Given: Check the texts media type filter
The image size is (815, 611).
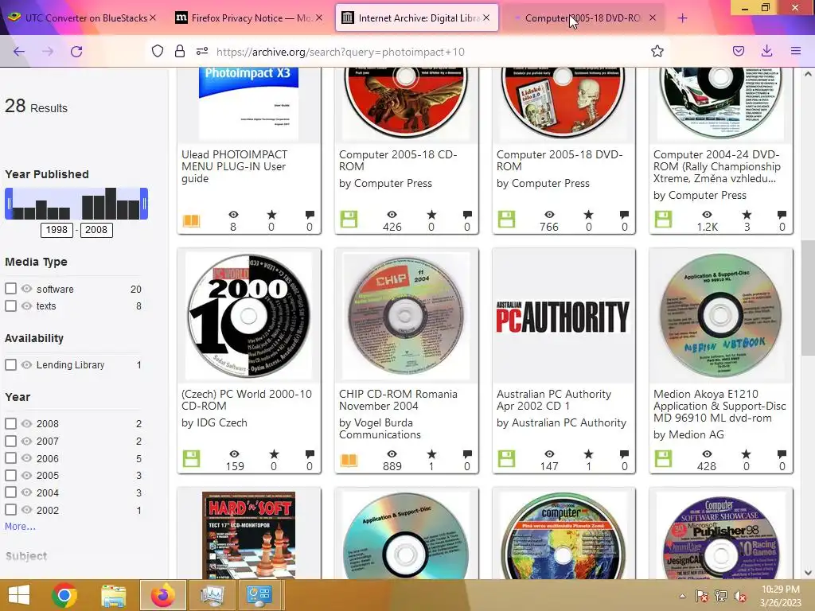Looking at the screenshot, I should click(x=10, y=305).
